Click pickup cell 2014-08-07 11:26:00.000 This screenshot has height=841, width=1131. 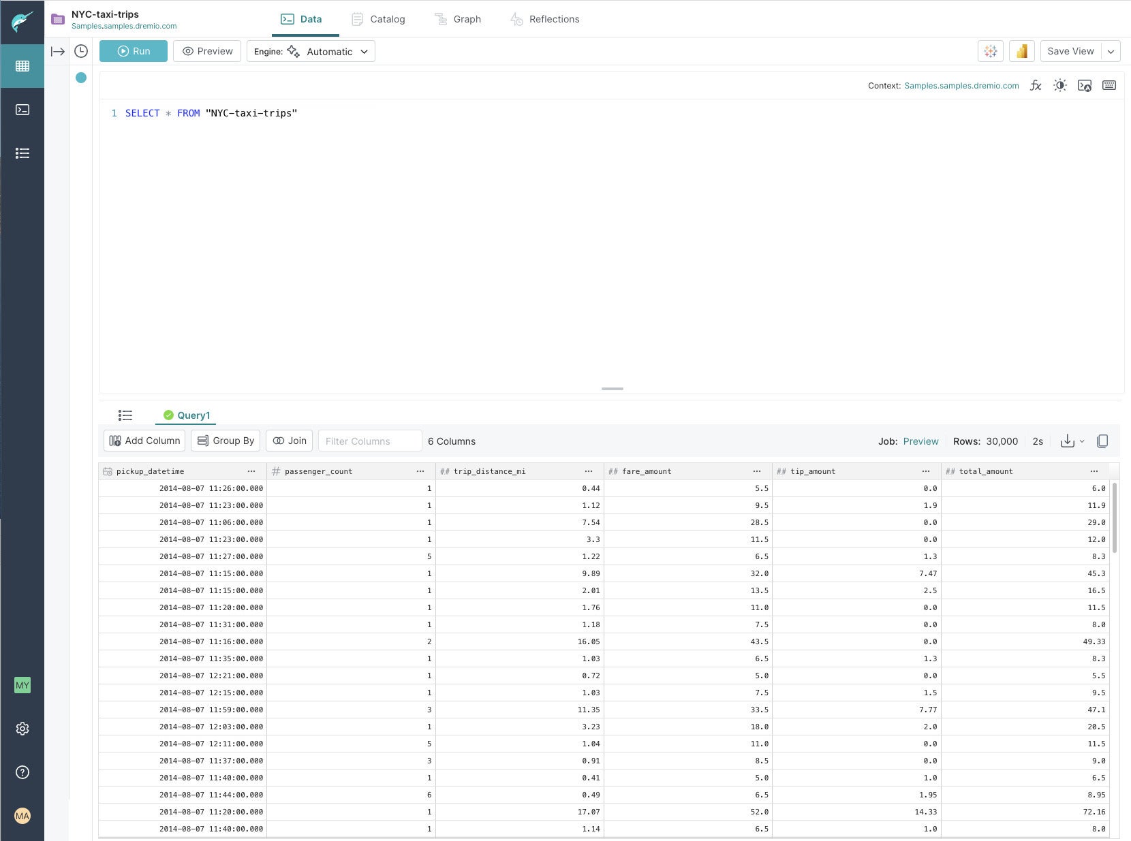[x=183, y=488]
